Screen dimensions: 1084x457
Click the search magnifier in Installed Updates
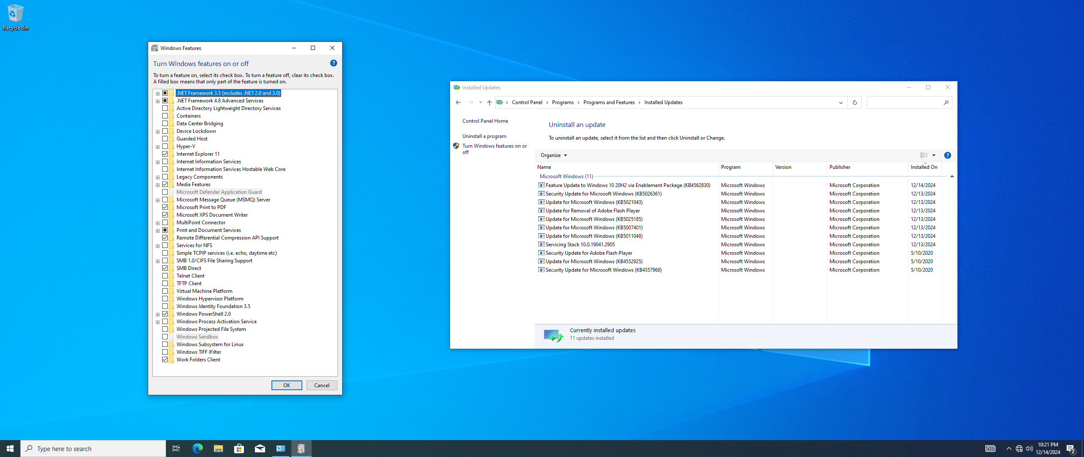click(946, 102)
